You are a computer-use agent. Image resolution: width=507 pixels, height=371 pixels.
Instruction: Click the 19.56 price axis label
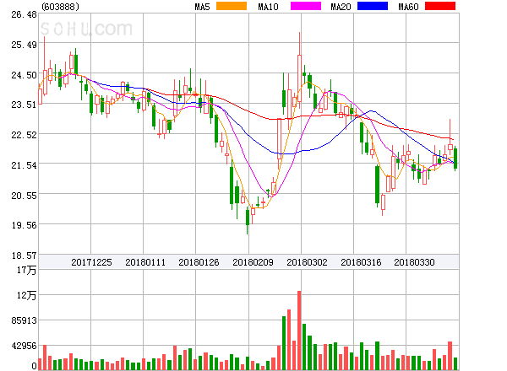(25, 225)
